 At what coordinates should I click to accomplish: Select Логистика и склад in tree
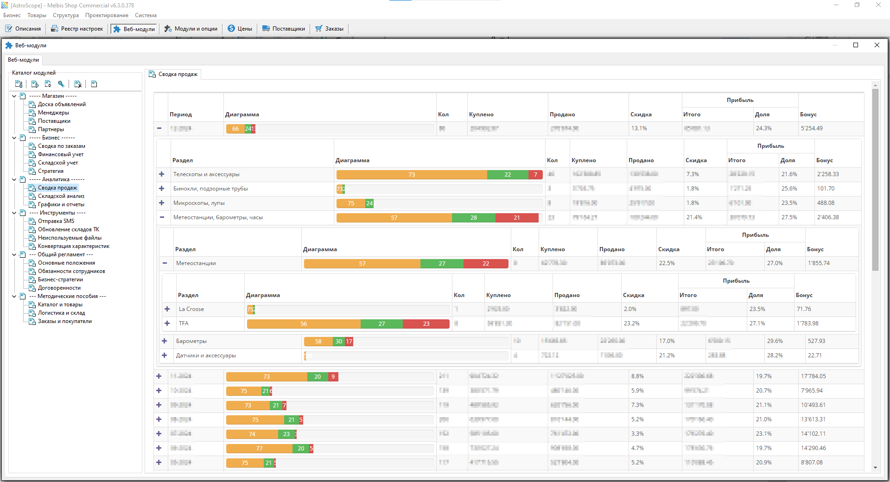point(61,313)
